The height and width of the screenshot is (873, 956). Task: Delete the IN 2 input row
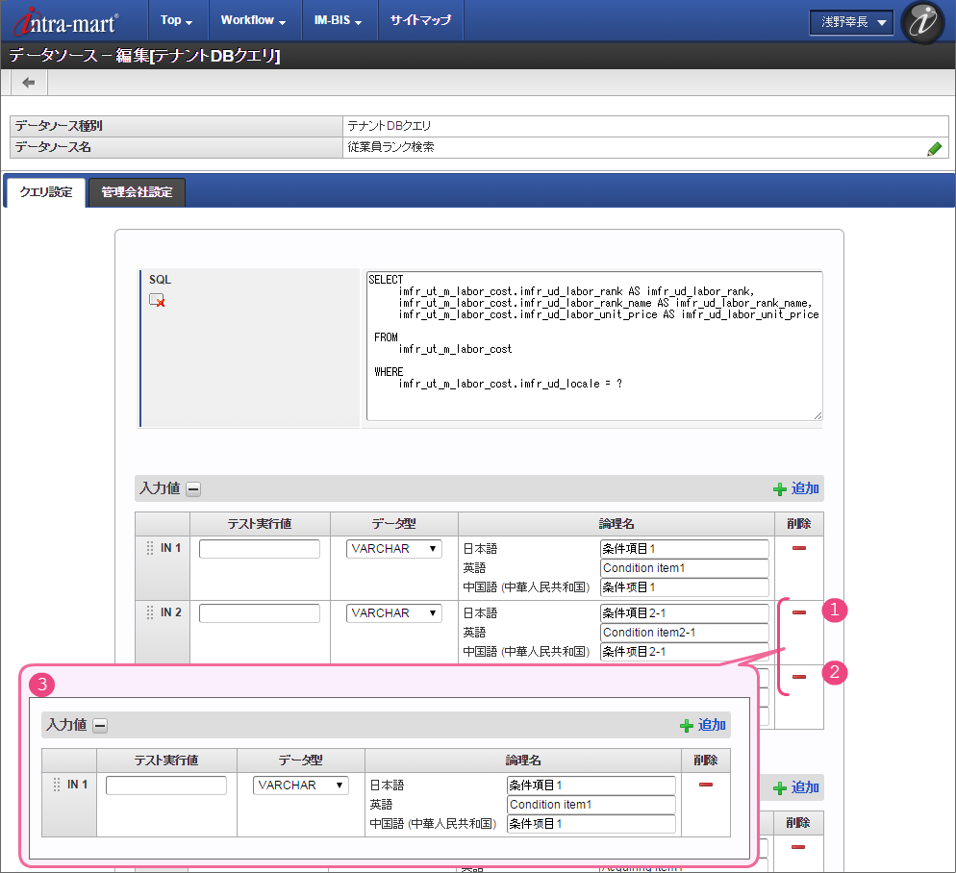798,612
